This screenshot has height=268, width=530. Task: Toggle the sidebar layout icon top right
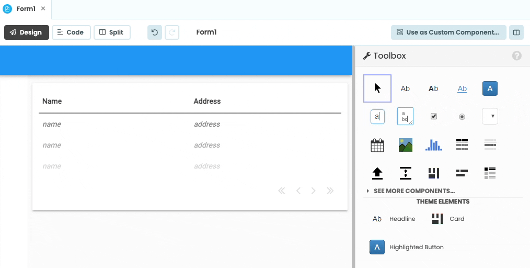[516, 32]
